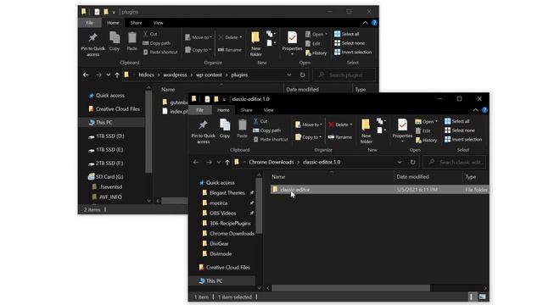
Task: Click the horizontal scrollbar in classic-editor.1.0 window
Action: click(x=350, y=288)
